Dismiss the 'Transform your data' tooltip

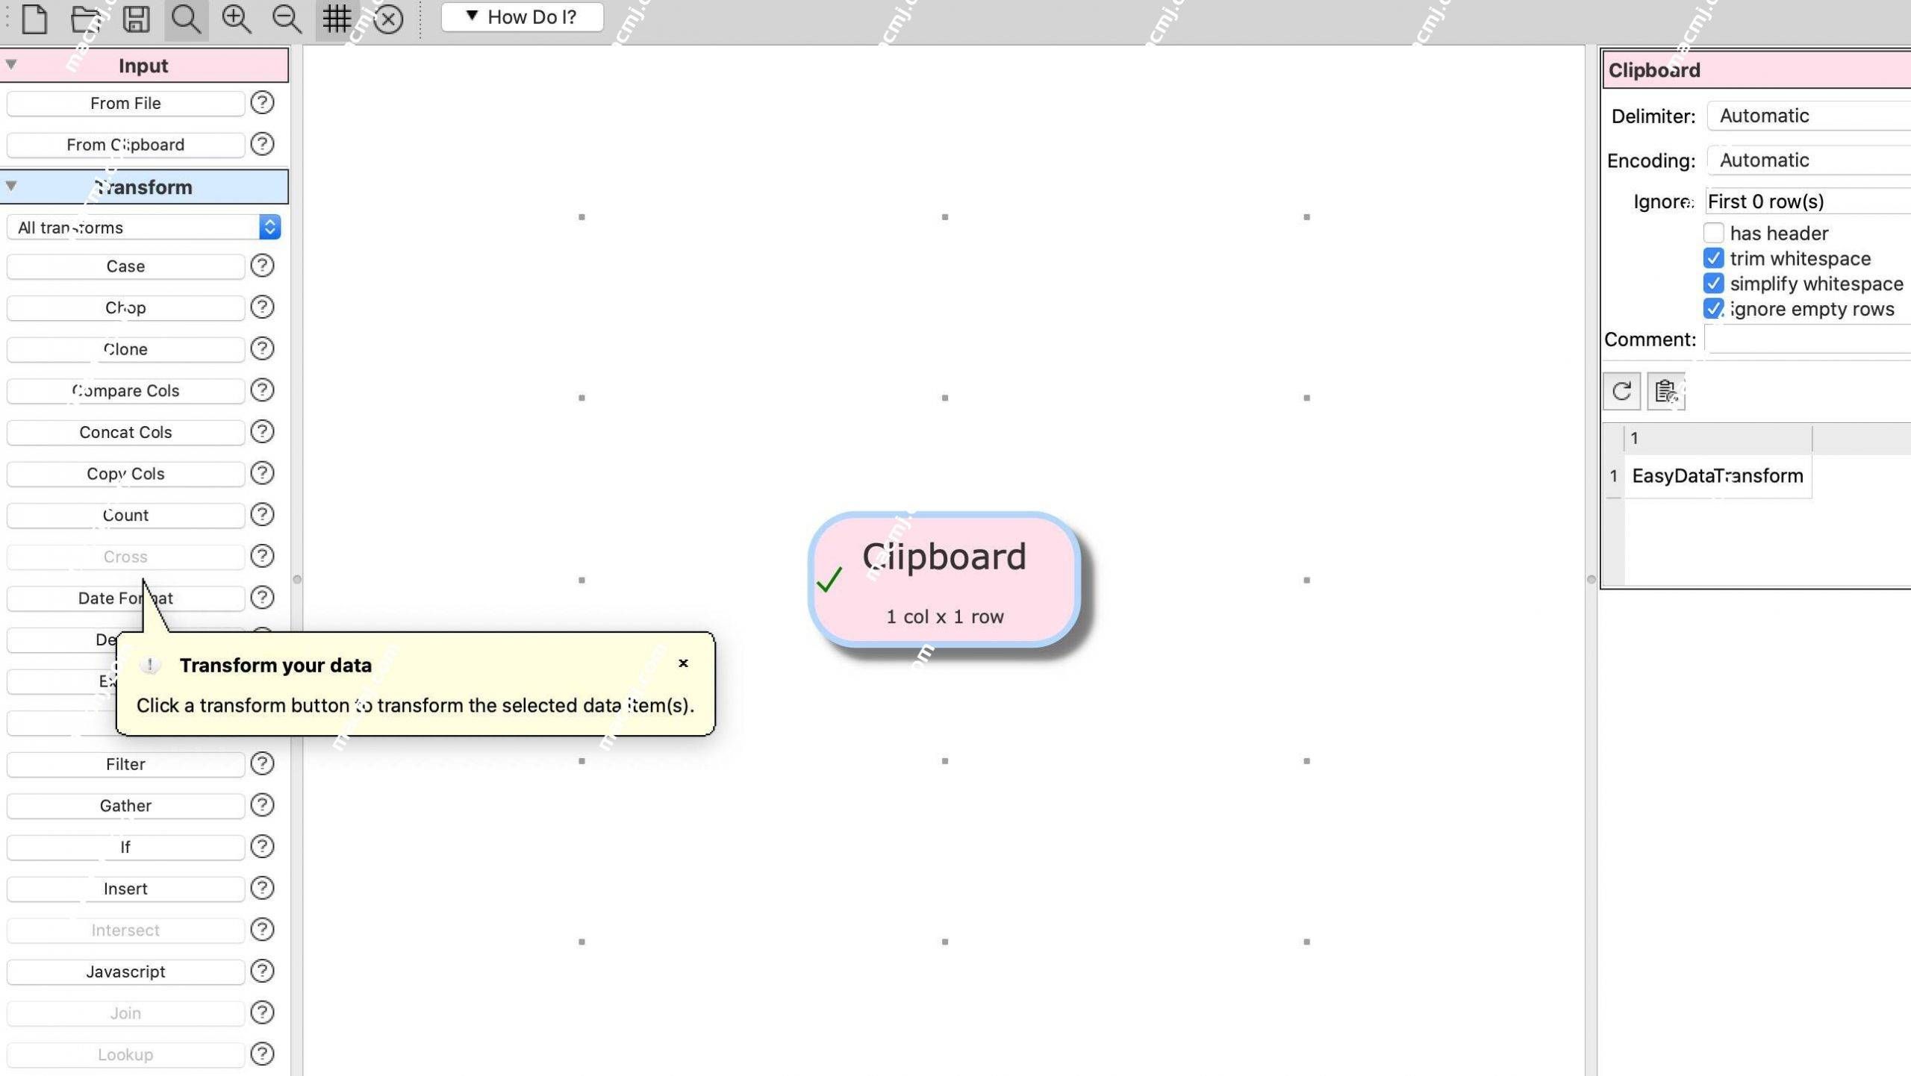682,663
